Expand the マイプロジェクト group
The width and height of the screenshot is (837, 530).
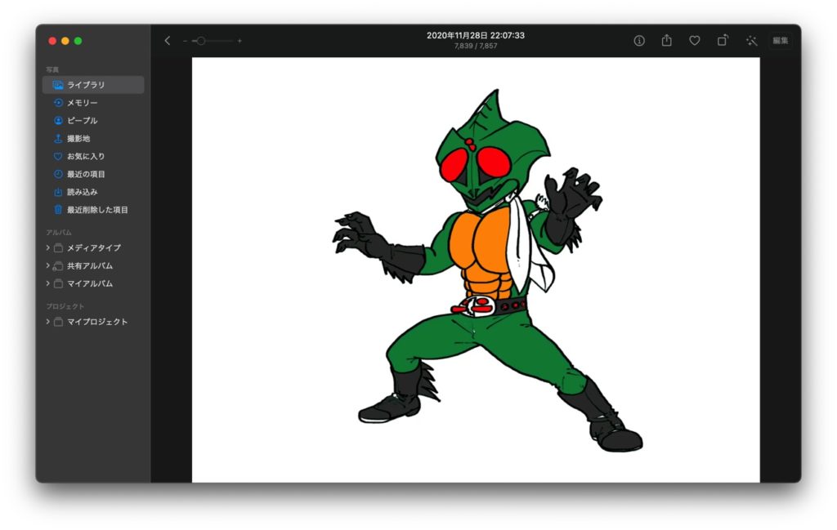pos(47,322)
